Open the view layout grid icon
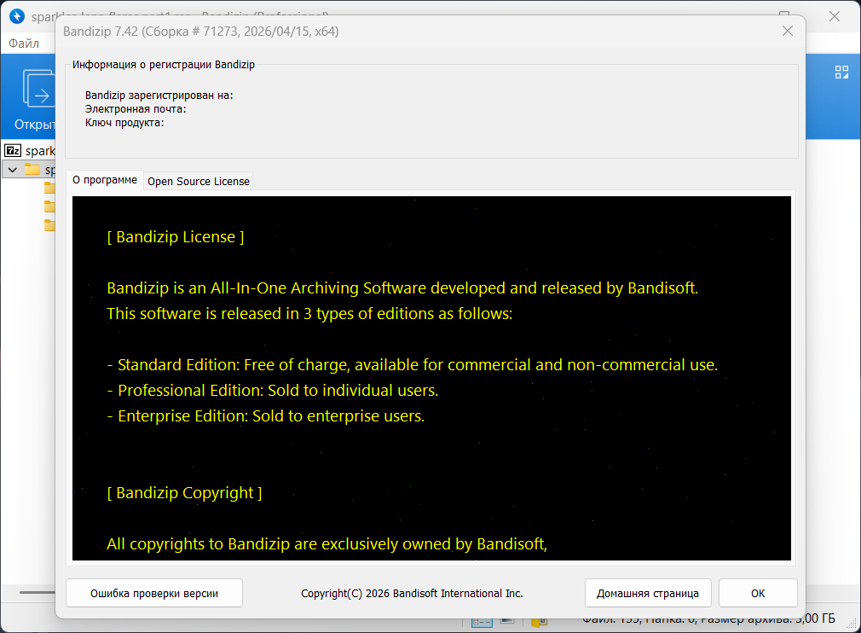The height and width of the screenshot is (633, 861). coord(841,73)
